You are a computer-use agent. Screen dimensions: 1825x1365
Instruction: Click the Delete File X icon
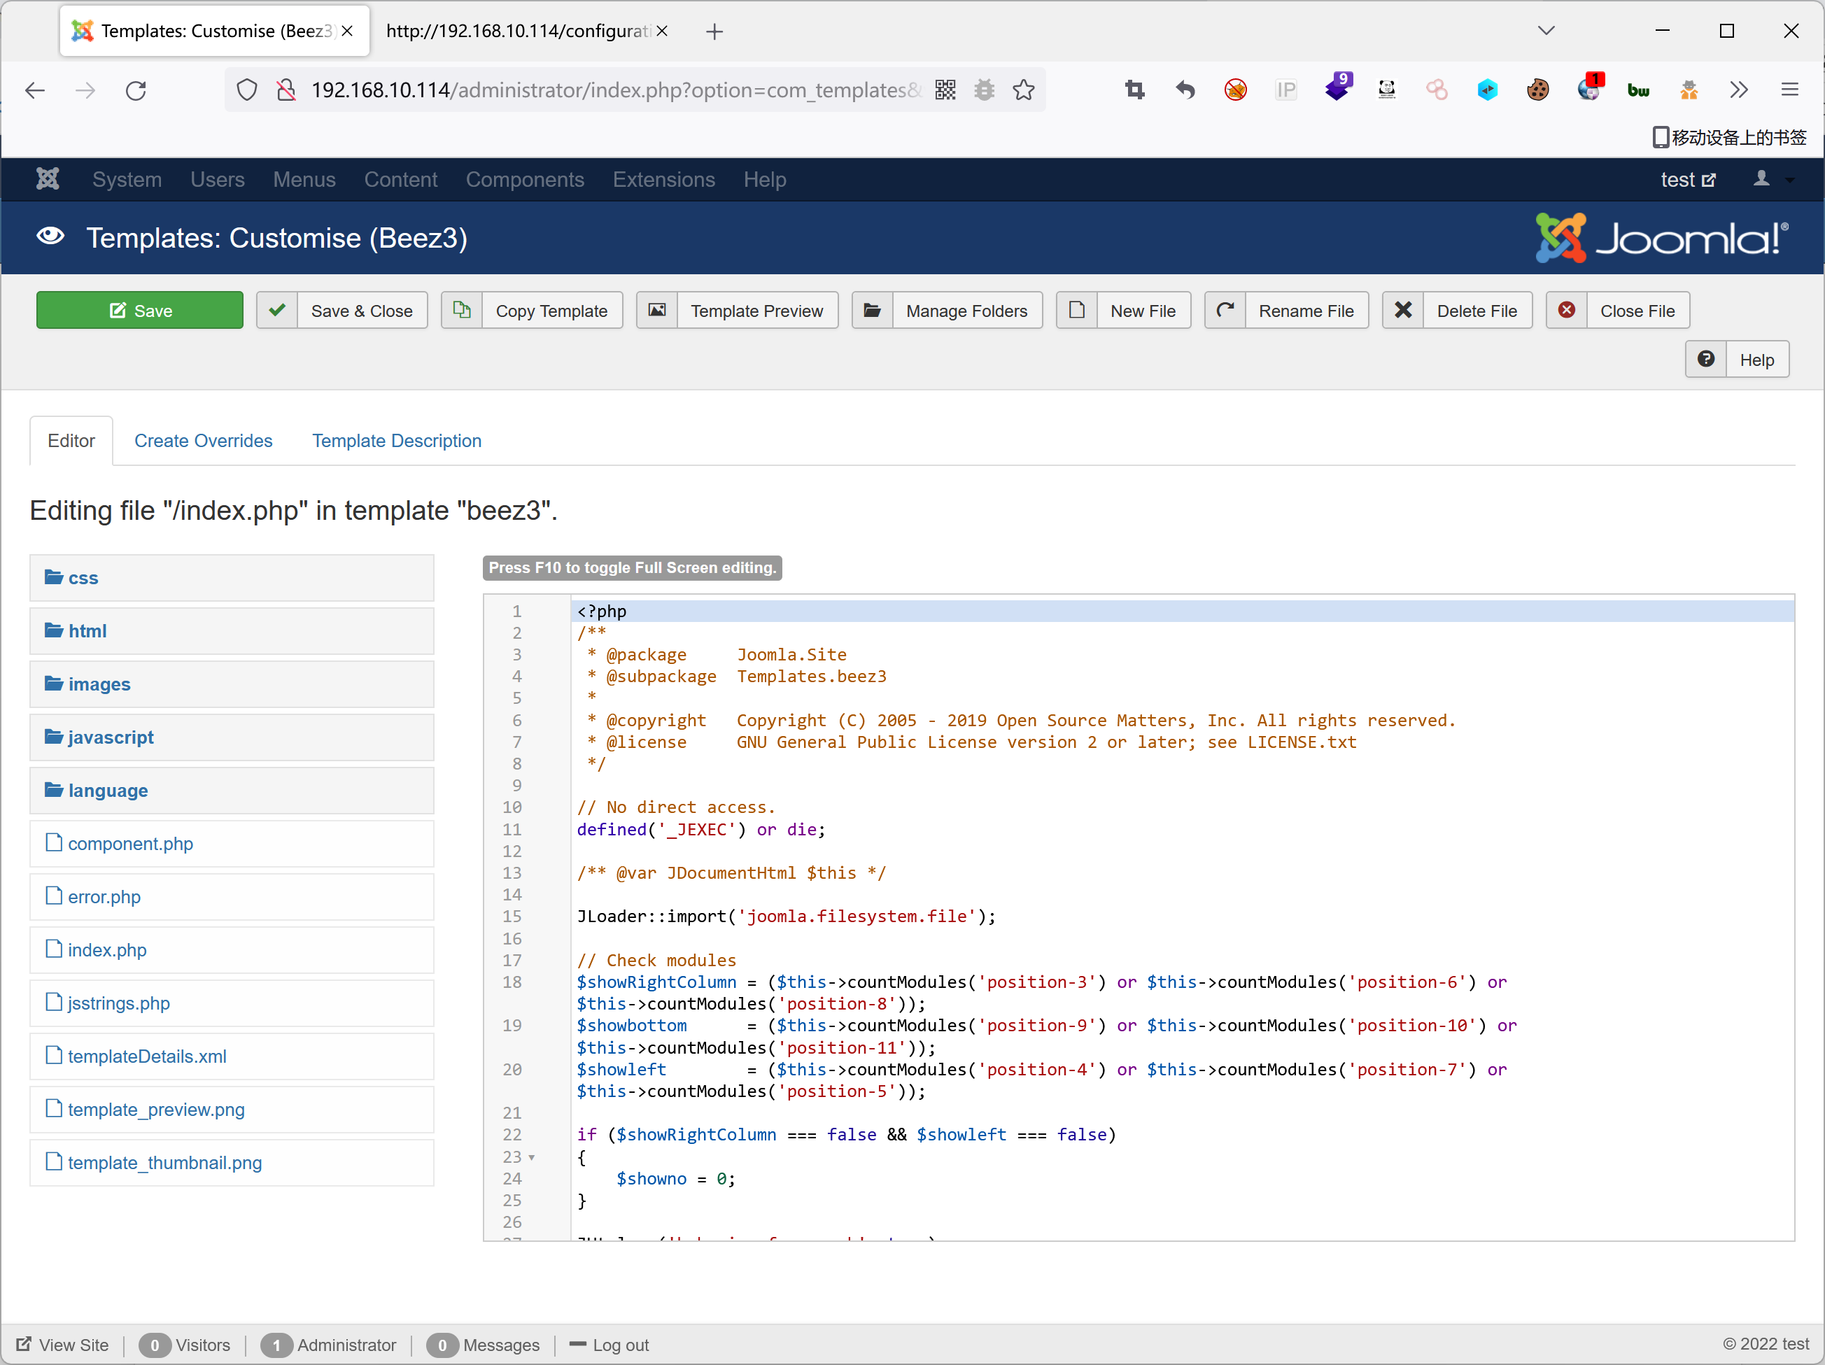[1402, 310]
